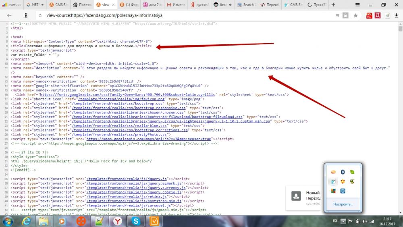Viewport: 403px width, 227px height.
Task: Open Skype from the taskbar
Action: pos(136,221)
